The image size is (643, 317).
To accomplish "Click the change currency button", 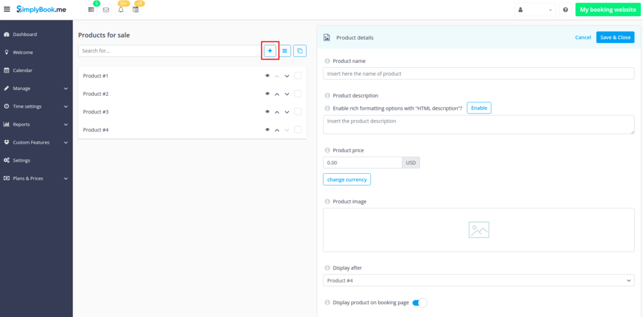I will (x=347, y=180).
